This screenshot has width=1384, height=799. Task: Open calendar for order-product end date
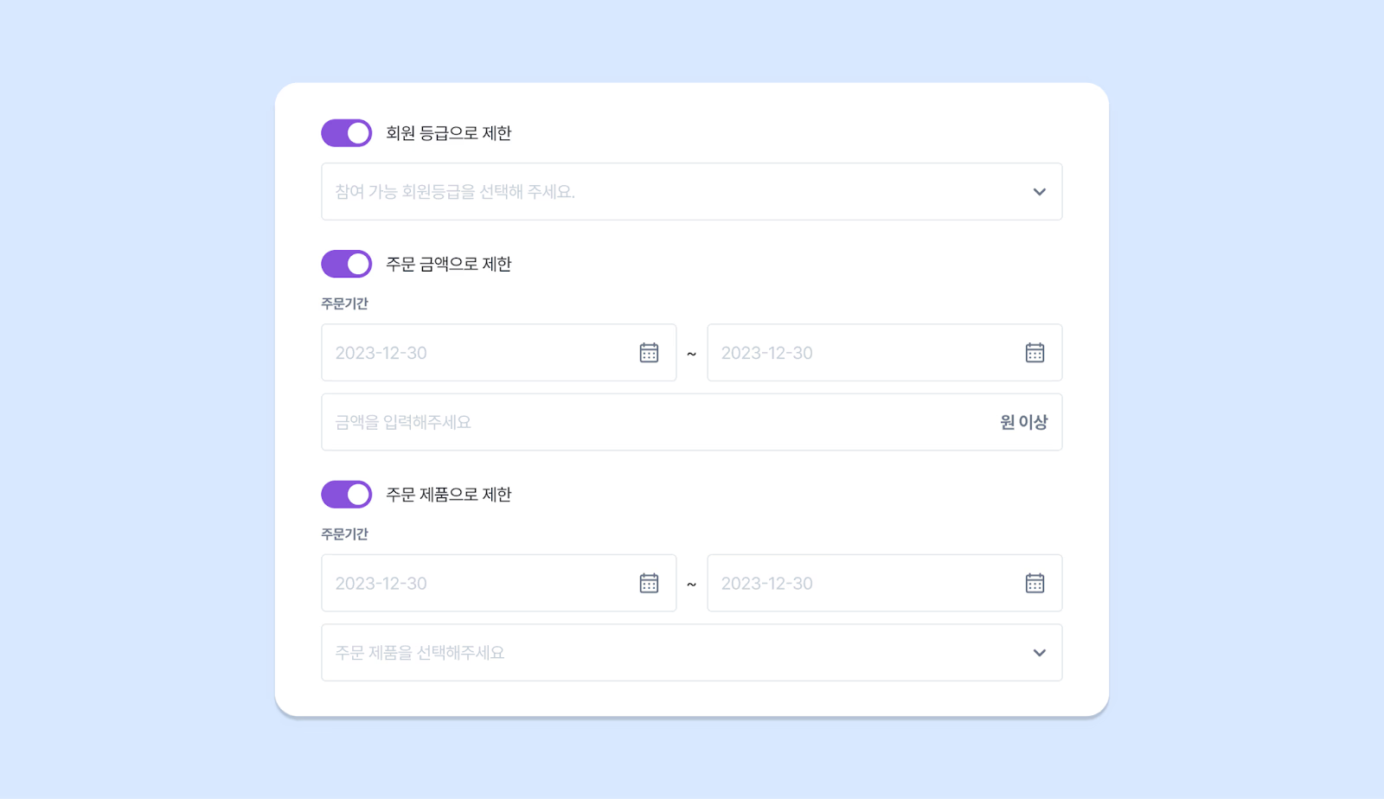tap(1035, 583)
